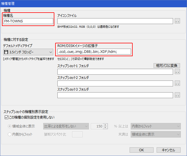187x156 pixels.
Task: Click the スナップショット1 フォルダ input field
Action: [115, 72]
